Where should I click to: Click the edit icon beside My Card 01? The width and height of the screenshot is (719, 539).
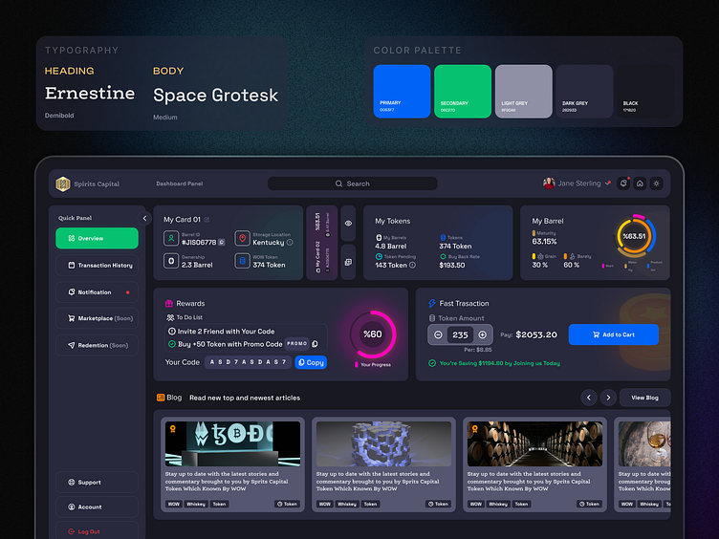(207, 220)
